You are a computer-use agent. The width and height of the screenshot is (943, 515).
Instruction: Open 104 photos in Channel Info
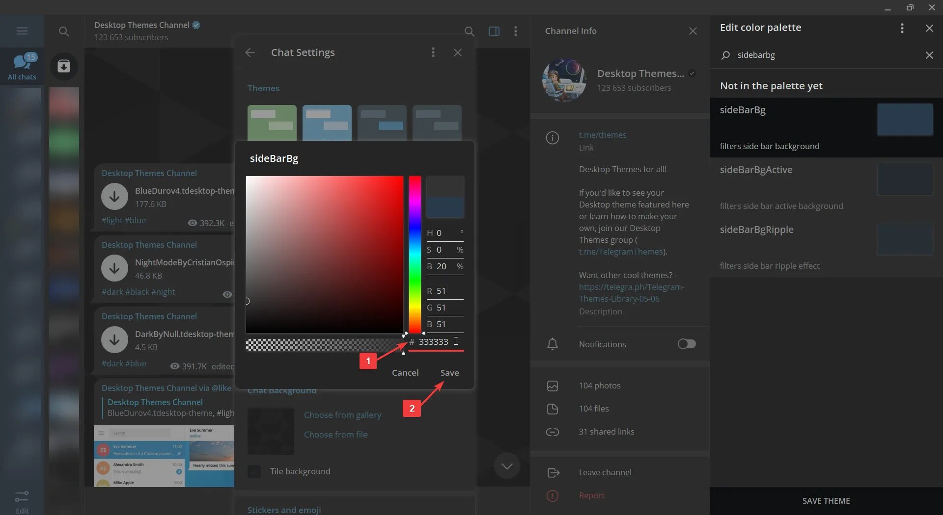tap(600, 386)
